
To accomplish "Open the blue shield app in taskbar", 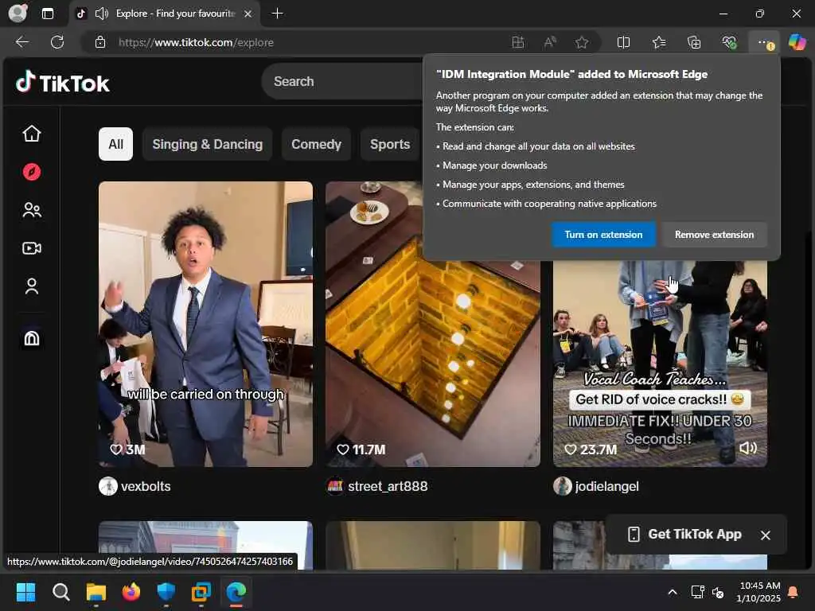I will pyautogui.click(x=166, y=592).
